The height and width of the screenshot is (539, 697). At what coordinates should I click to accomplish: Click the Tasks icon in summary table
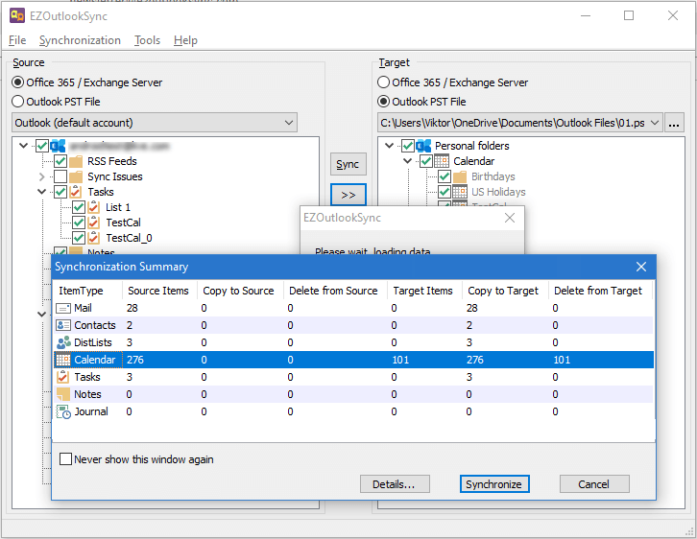[63, 377]
